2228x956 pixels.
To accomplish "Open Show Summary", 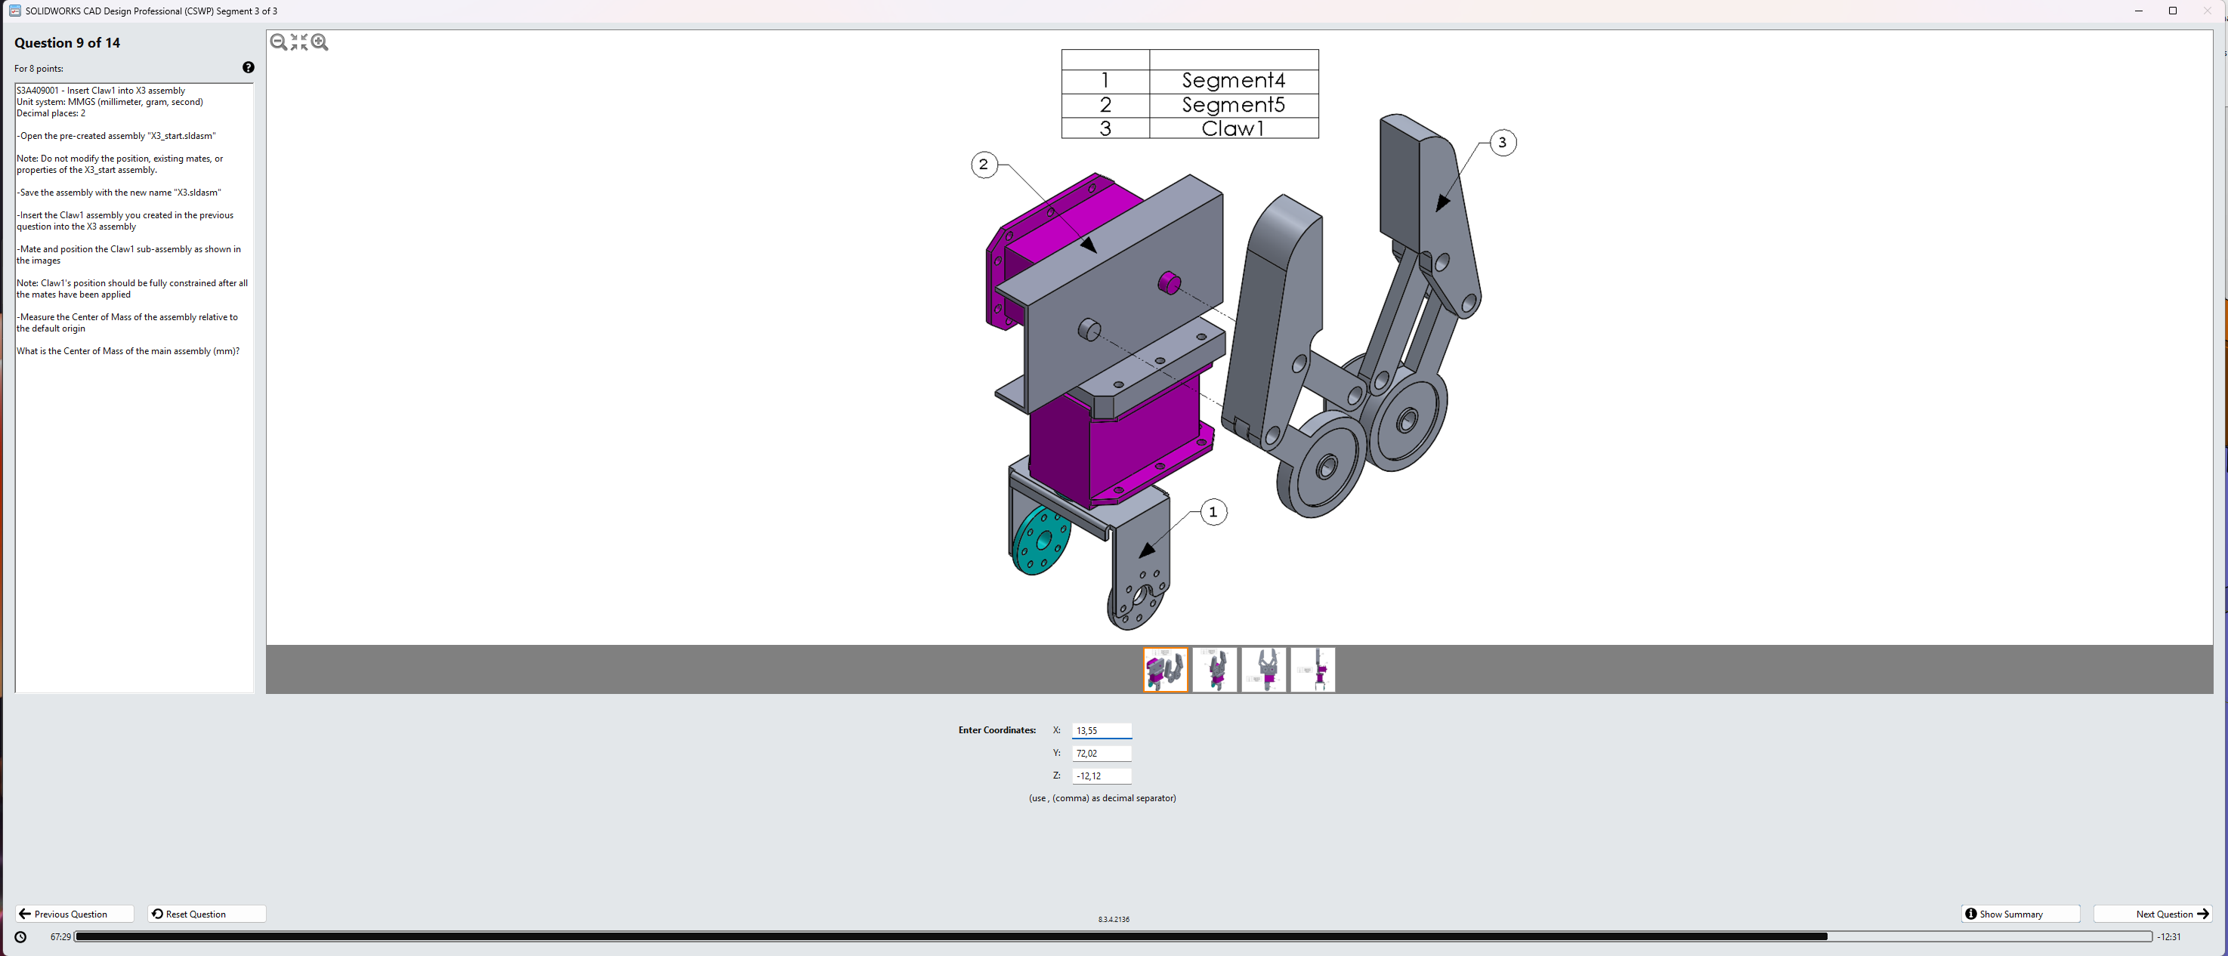I will [x=2019, y=914].
